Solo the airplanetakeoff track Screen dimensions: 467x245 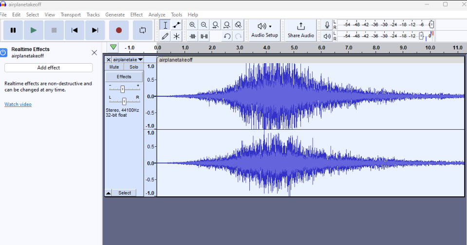[133, 67]
